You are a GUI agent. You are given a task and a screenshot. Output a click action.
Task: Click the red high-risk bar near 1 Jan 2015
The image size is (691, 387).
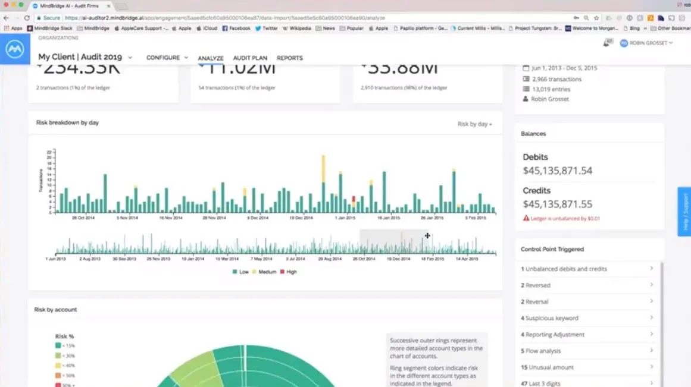click(x=354, y=200)
